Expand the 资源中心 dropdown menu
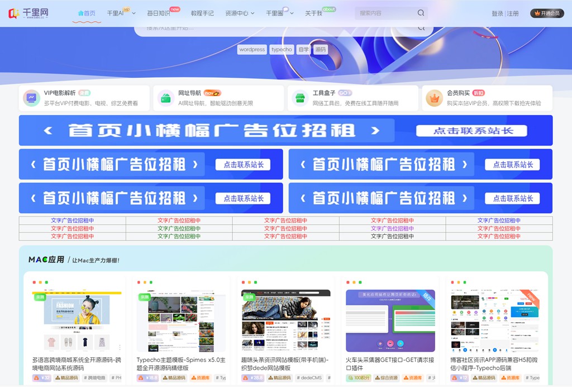This screenshot has height=387, width=572. click(240, 13)
